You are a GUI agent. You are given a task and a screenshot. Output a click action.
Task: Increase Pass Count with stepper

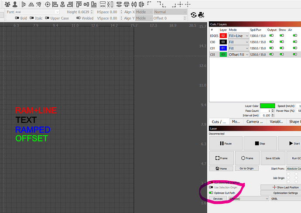tap(273, 110)
